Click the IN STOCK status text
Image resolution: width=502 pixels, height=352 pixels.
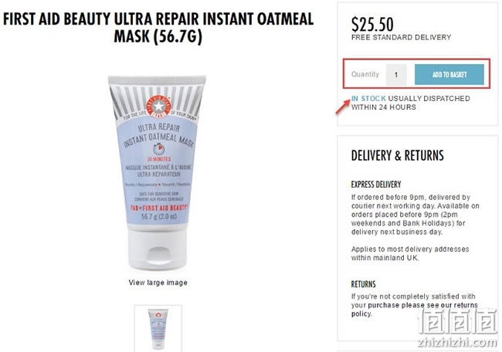point(368,99)
